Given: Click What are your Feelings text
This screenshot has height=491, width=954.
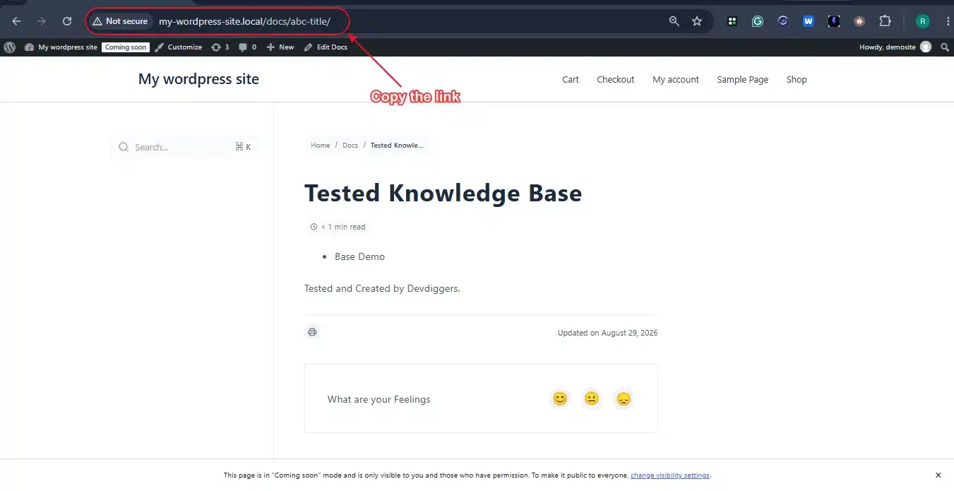Looking at the screenshot, I should (x=378, y=399).
